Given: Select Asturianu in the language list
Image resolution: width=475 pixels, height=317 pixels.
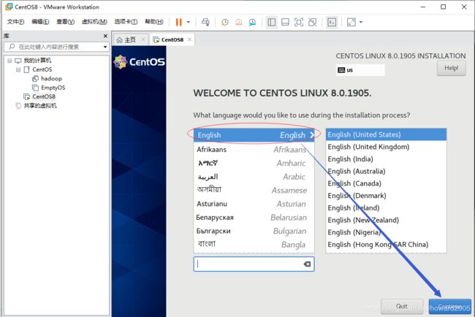Looking at the screenshot, I should [x=254, y=204].
